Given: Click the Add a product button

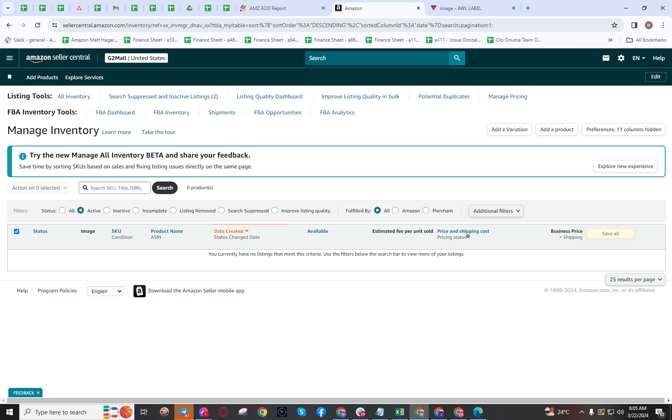Looking at the screenshot, I should [x=557, y=129].
